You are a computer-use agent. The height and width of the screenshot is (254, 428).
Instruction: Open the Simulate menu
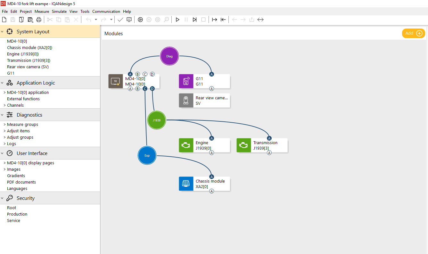point(59,11)
